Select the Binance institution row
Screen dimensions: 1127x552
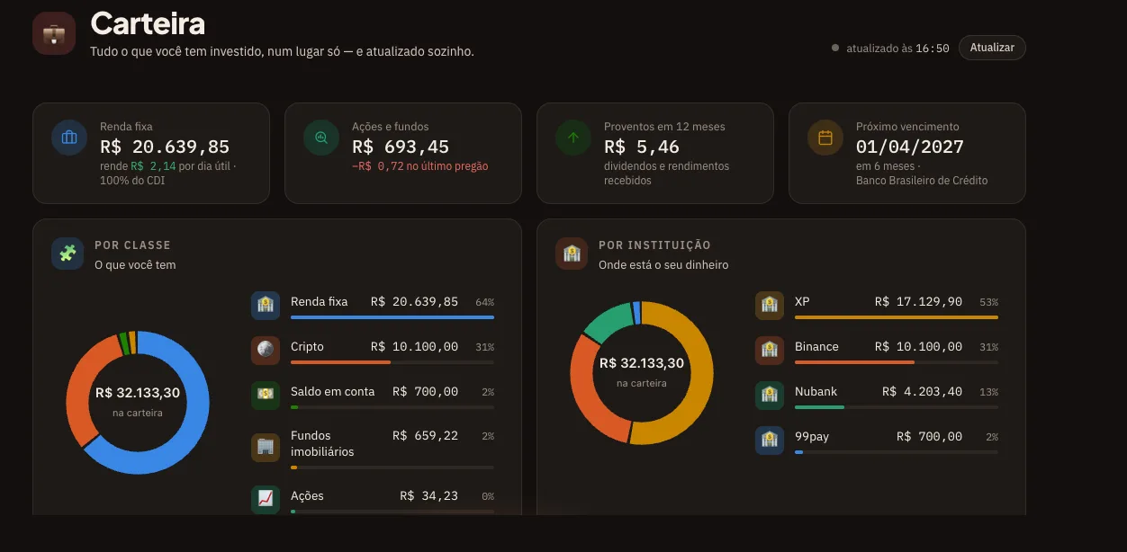(x=877, y=351)
